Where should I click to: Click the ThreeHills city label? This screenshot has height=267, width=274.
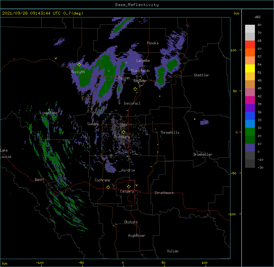point(170,133)
